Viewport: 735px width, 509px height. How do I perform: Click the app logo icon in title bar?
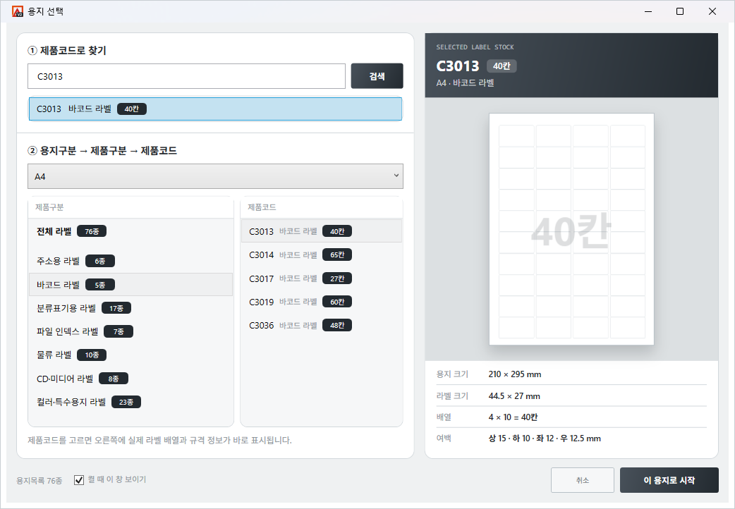tap(18, 11)
